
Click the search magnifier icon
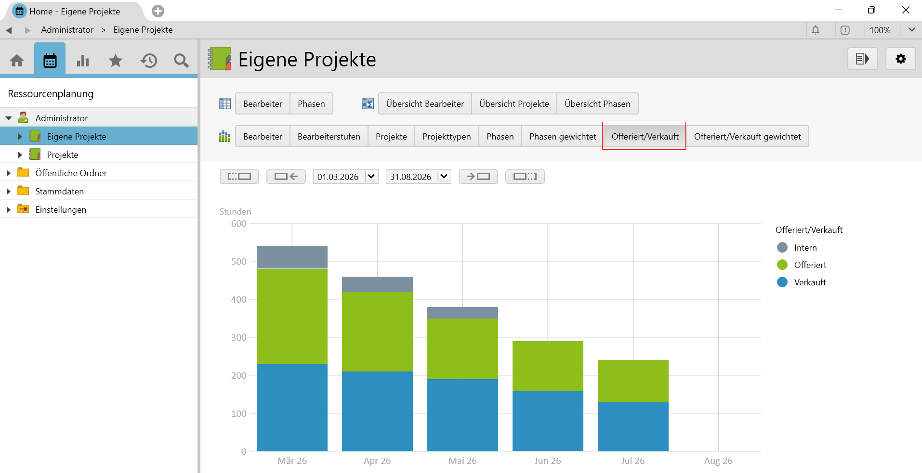pos(181,61)
